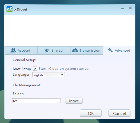Image resolution: width=140 pixels, height=123 pixels.
Task: Close the xCloud settings window
Action: point(130,8)
